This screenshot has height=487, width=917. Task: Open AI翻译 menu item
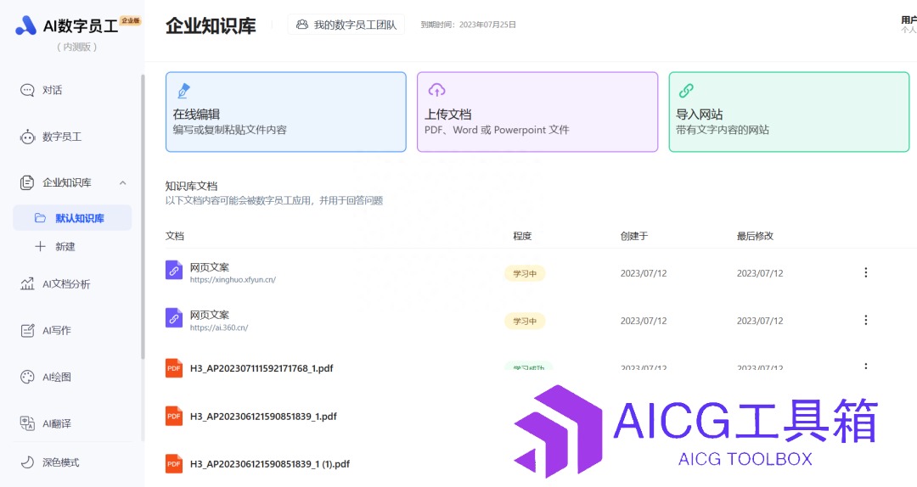pyautogui.click(x=57, y=424)
